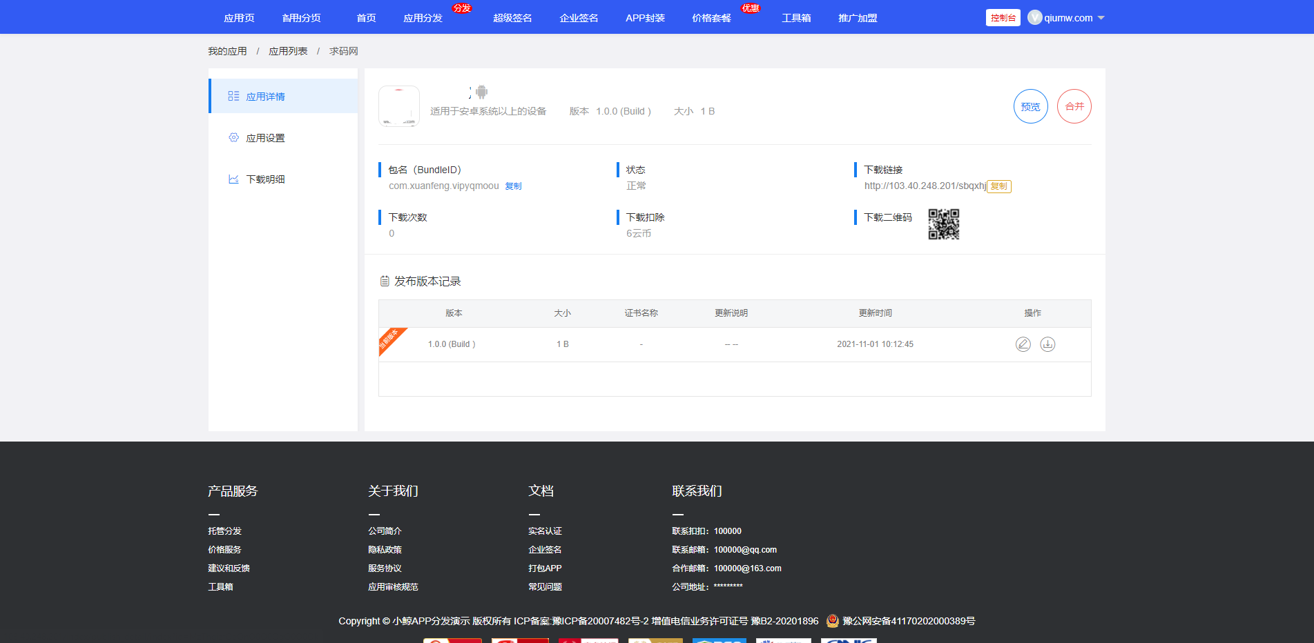Click the download icon in version row

coord(1047,344)
